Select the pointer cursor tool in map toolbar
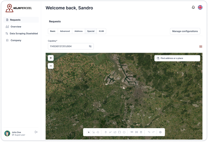 point(89,132)
